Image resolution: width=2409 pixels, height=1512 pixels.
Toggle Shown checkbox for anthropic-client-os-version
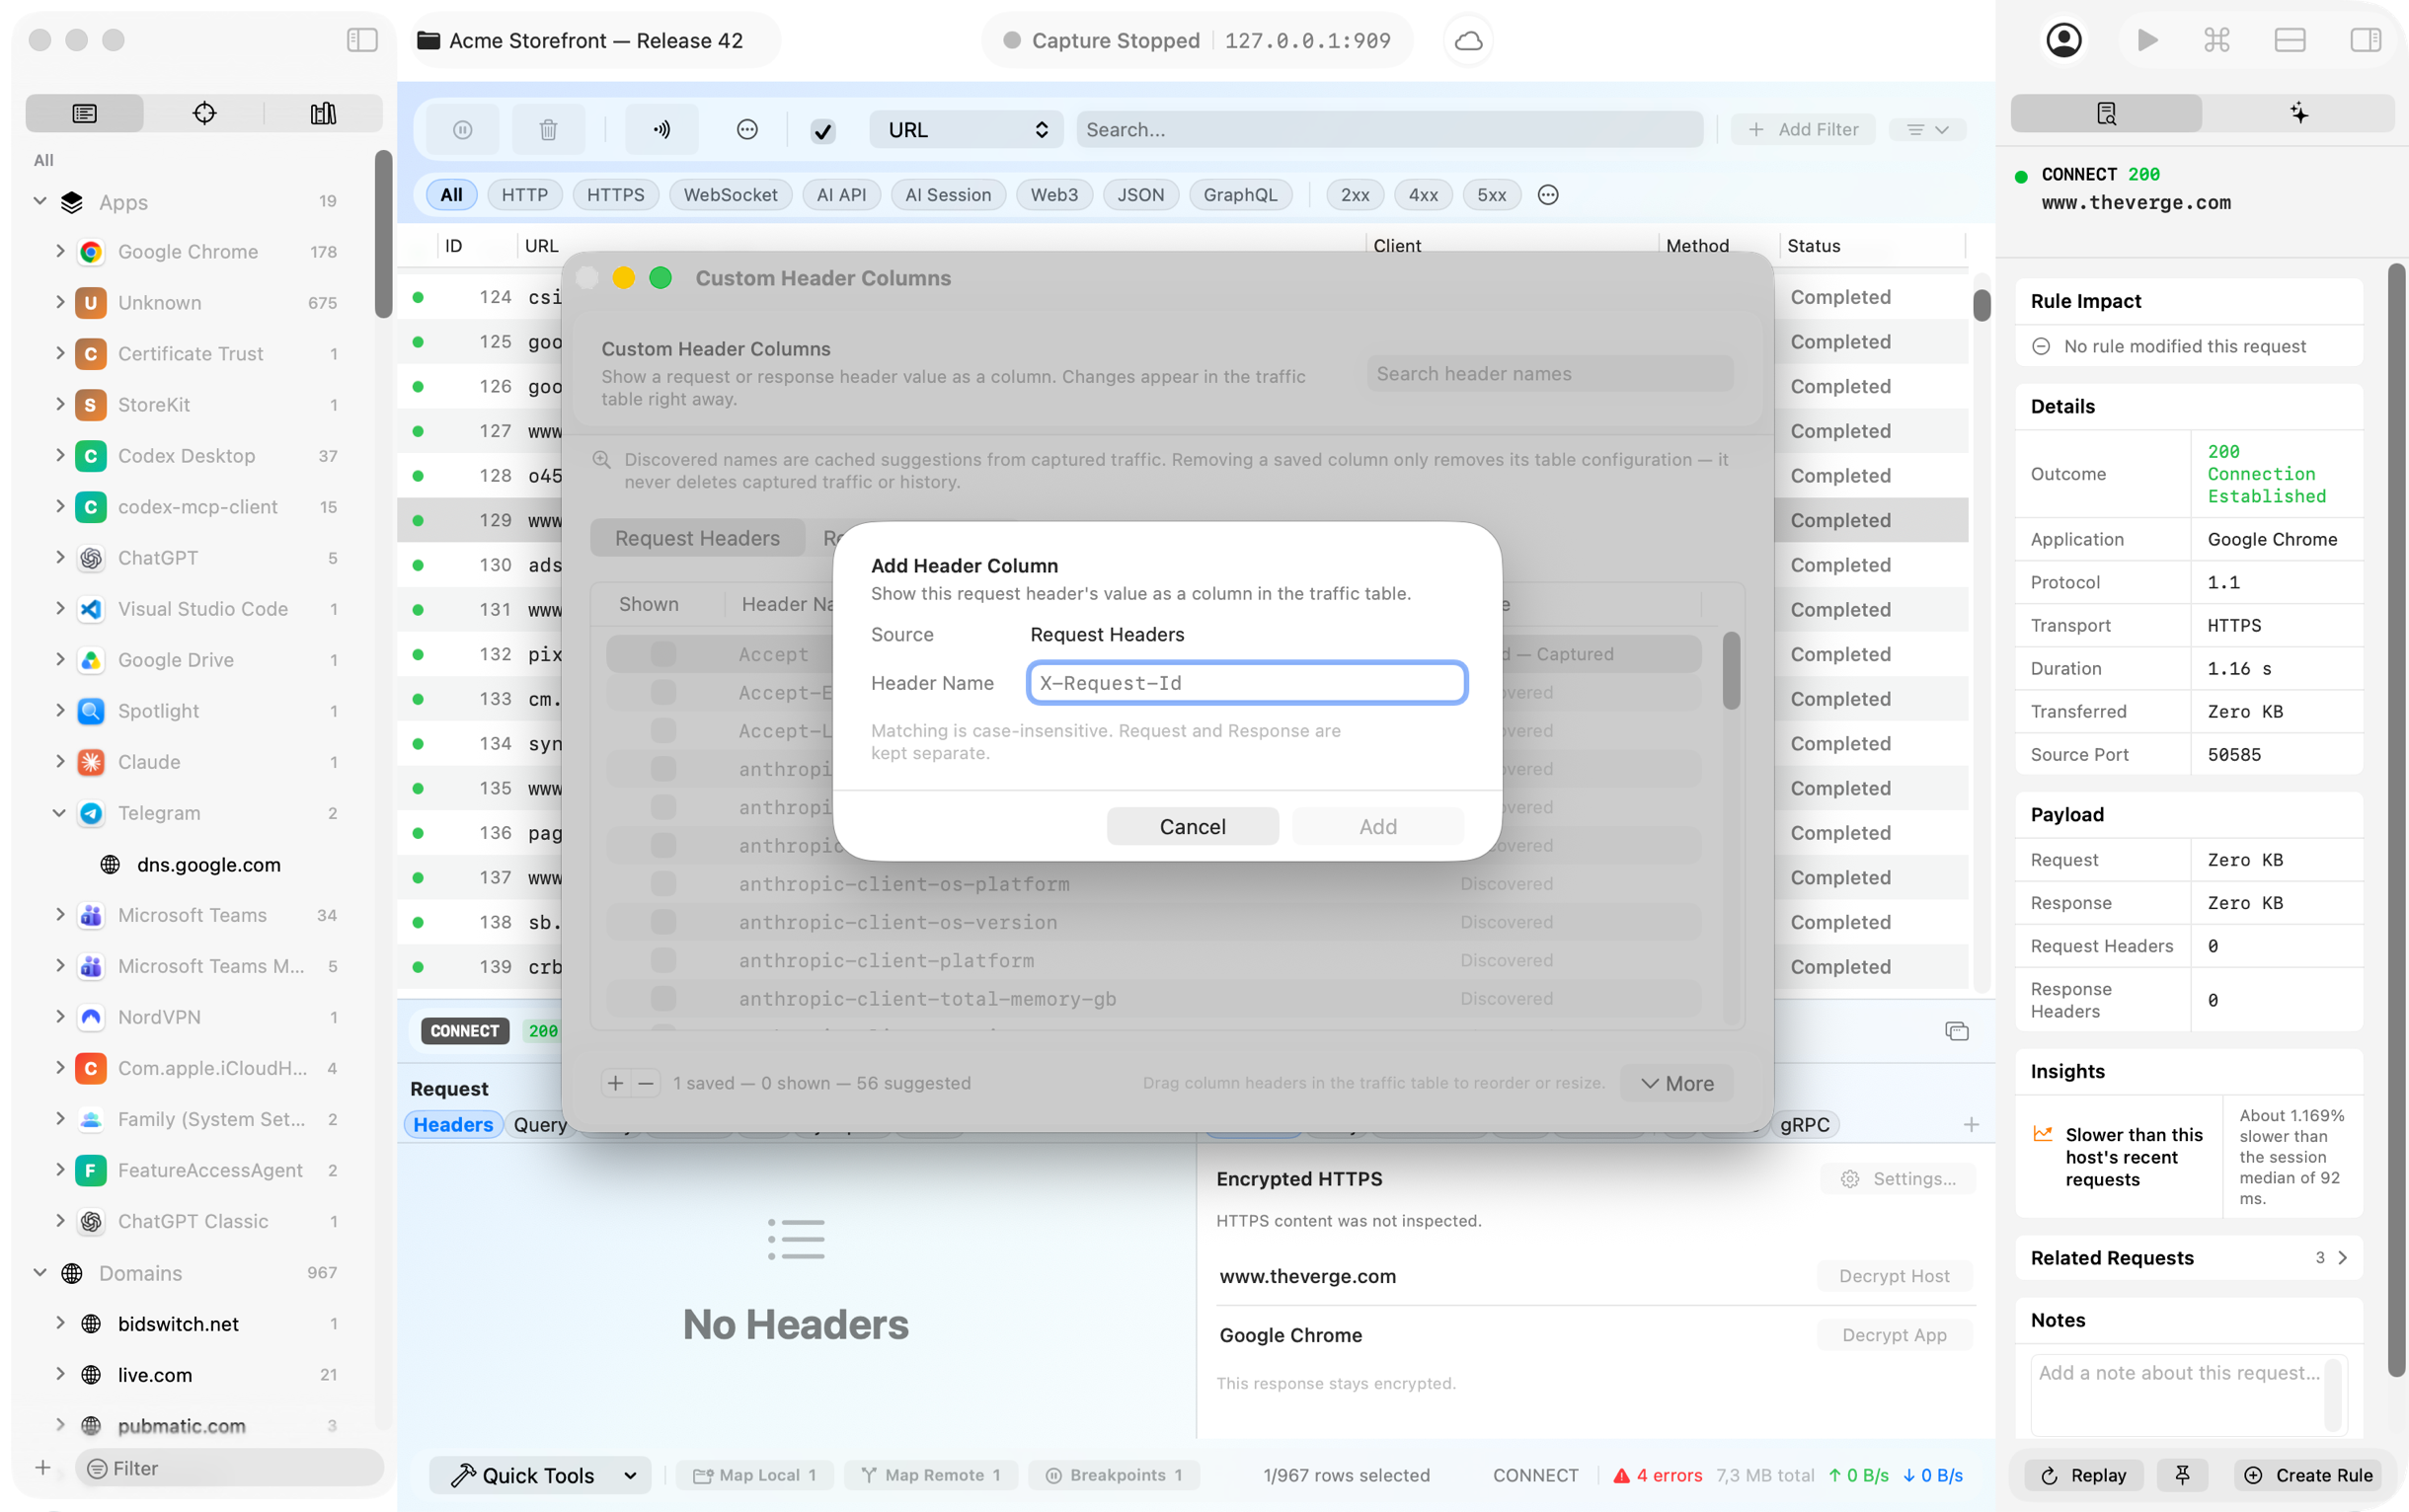point(663,922)
